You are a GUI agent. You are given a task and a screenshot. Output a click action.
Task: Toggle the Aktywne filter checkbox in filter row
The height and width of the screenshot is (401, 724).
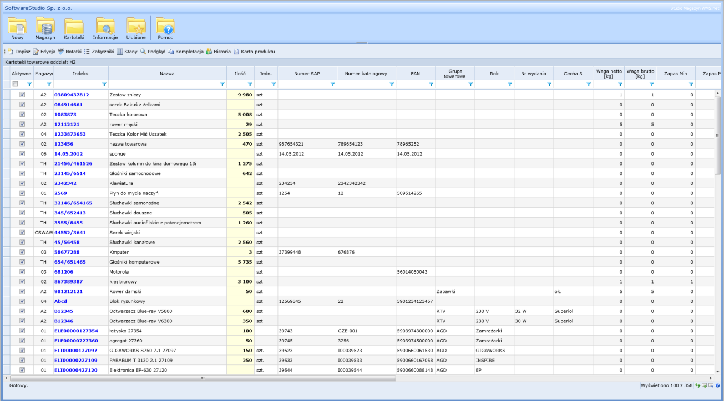[x=16, y=84]
